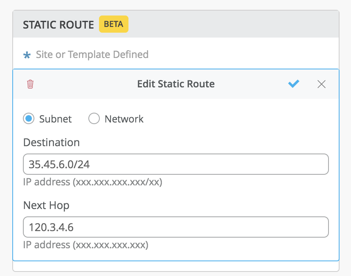
Task: Click the blue asterisk icon
Action: 27,55
